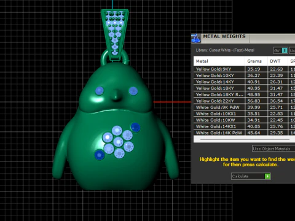Click the 29.35 DWT cell
Viewport: 295px width, 221px height.
click(278, 133)
